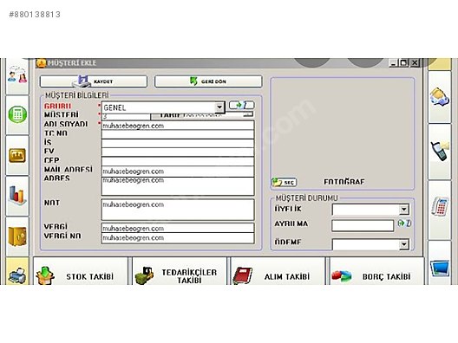Click the red desk telephone icon
This screenshot has height=343, width=458.
(440, 206)
